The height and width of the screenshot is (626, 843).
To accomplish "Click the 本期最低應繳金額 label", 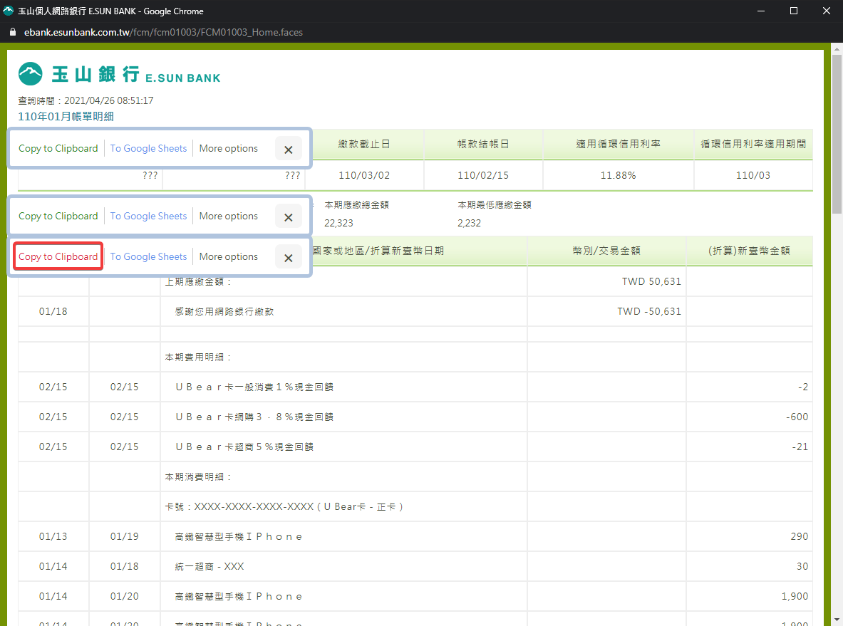I will (495, 204).
